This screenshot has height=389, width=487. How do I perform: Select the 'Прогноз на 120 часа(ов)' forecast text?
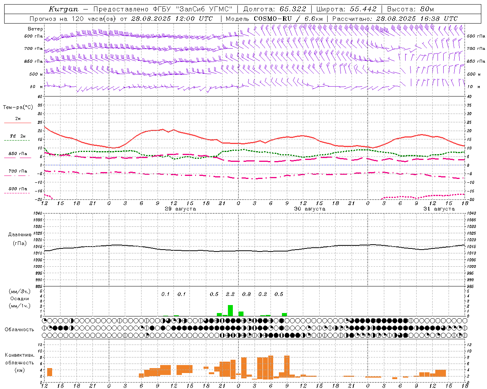click(x=73, y=19)
